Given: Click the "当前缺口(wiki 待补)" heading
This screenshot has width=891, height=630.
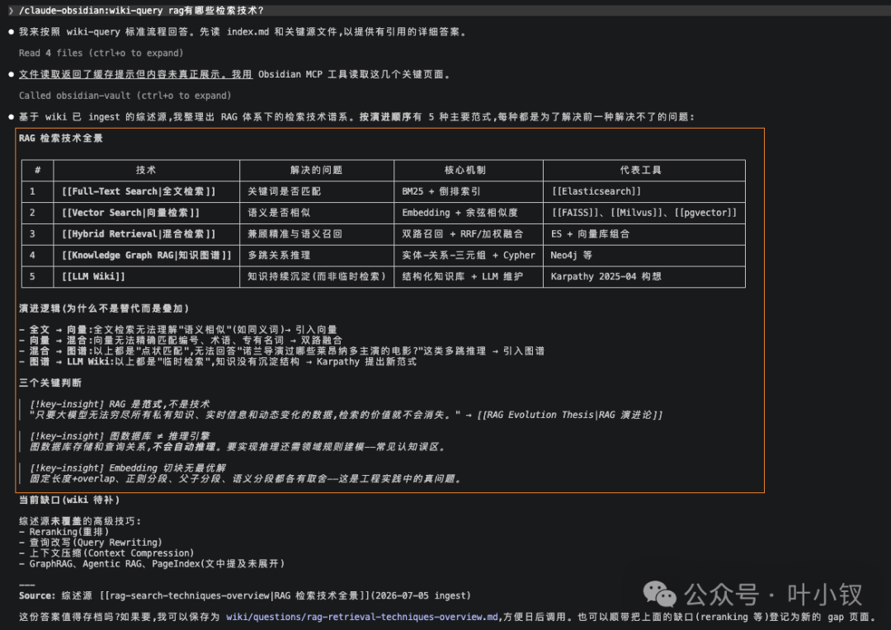Looking at the screenshot, I should click(x=68, y=500).
